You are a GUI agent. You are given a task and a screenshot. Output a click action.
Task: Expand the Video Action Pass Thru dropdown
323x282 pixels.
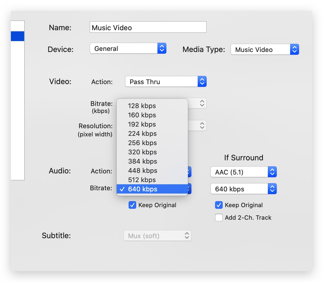[x=166, y=82]
